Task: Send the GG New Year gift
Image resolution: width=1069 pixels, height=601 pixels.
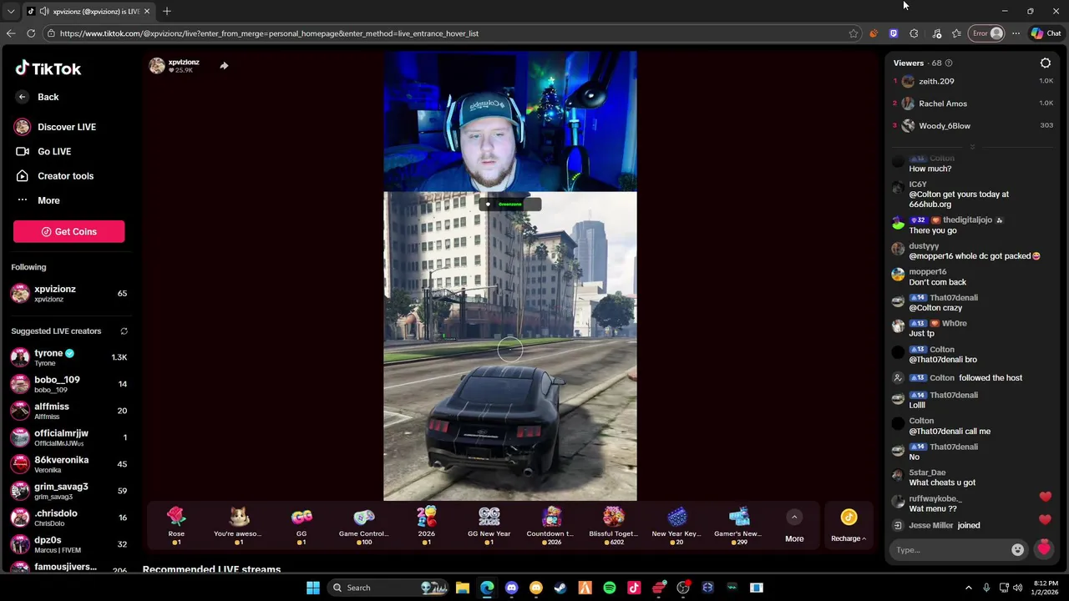Action: (489, 526)
